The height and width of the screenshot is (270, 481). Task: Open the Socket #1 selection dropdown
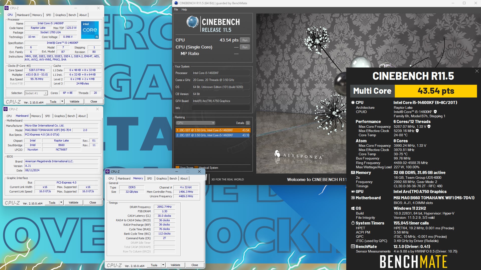click(x=45, y=93)
